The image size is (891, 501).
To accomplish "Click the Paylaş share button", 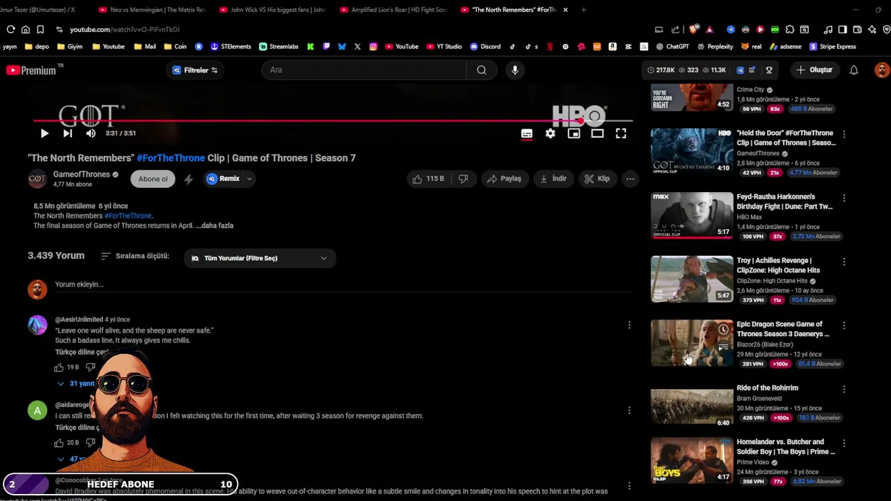I will point(504,179).
